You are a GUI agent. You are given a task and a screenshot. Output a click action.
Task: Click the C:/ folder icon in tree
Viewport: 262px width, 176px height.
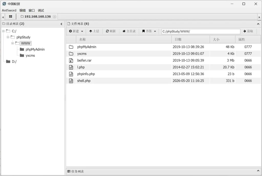click(x=8, y=31)
